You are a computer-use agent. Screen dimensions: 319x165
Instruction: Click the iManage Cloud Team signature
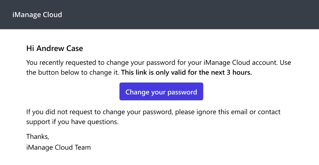tap(58, 147)
